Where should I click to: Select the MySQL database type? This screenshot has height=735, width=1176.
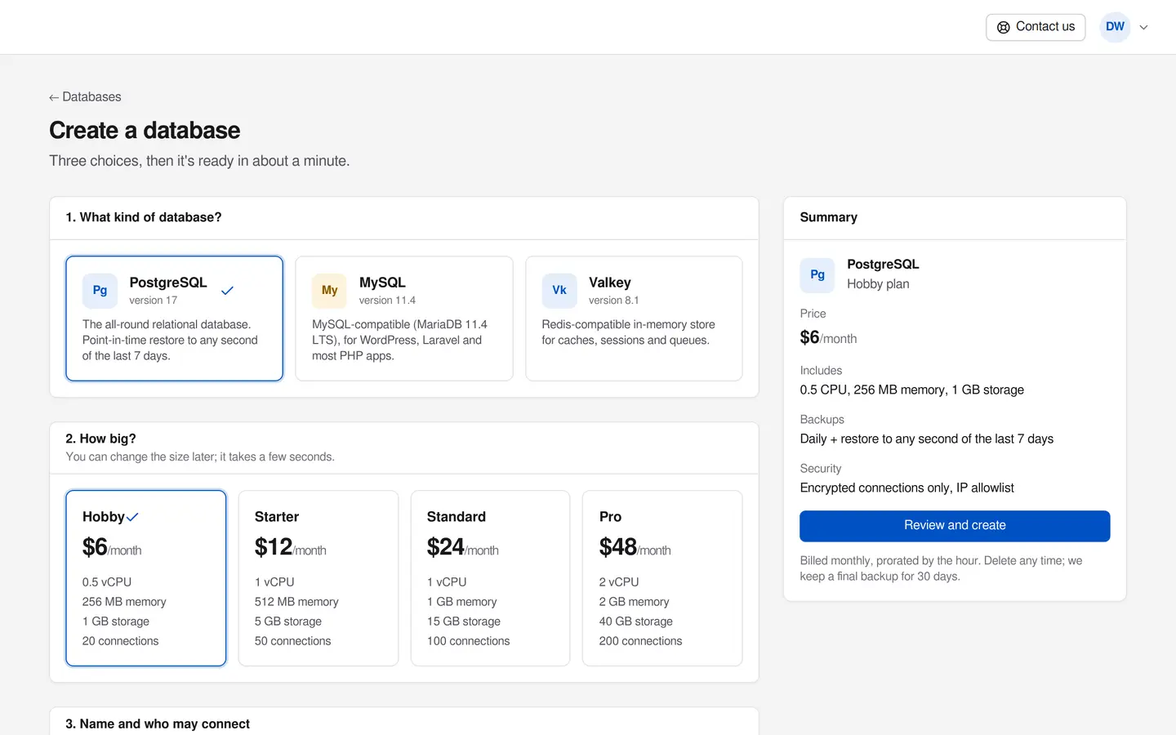click(404, 318)
